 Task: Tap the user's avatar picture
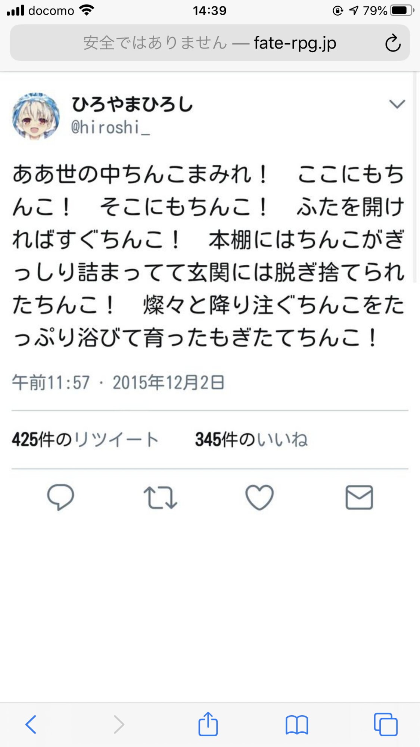(x=36, y=116)
